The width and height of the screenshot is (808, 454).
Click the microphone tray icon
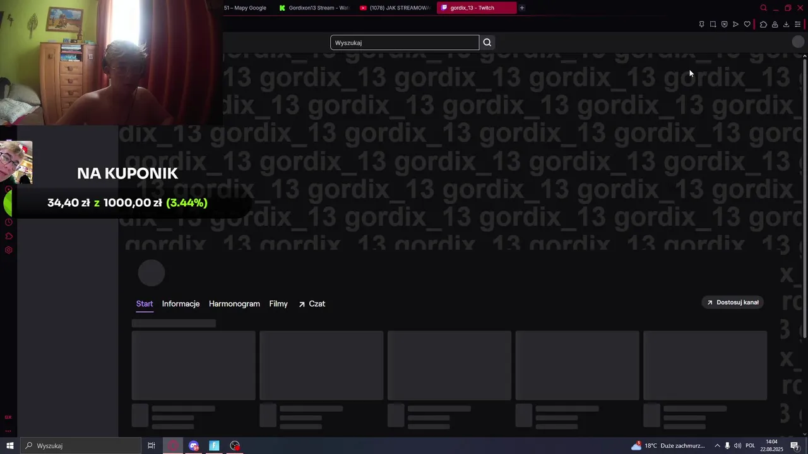pyautogui.click(x=727, y=446)
